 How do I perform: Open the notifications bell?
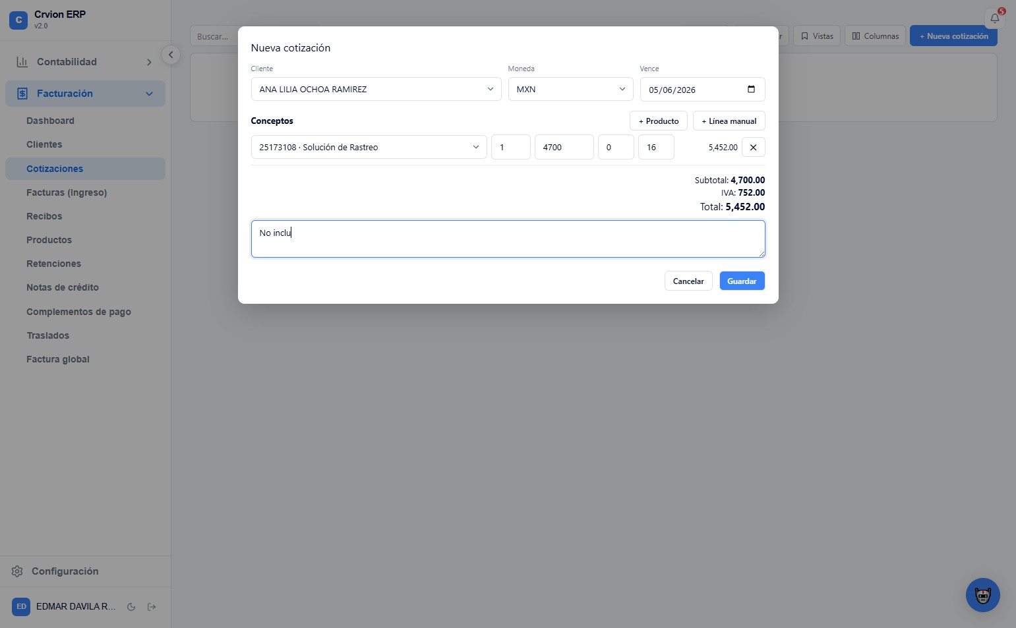[x=994, y=18]
